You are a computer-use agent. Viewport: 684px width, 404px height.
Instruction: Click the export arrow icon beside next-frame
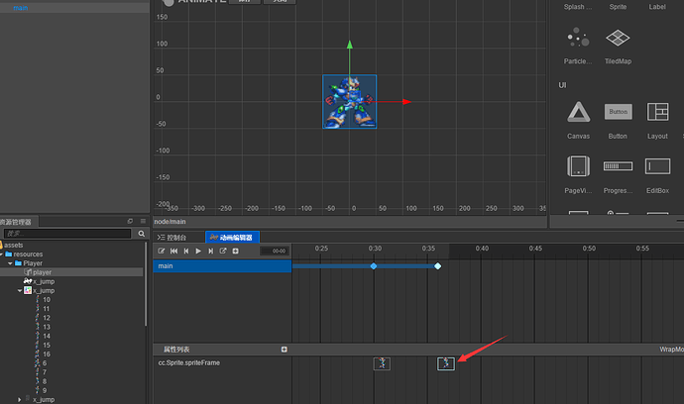[223, 252]
